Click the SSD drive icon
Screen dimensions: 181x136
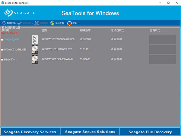[35, 39]
